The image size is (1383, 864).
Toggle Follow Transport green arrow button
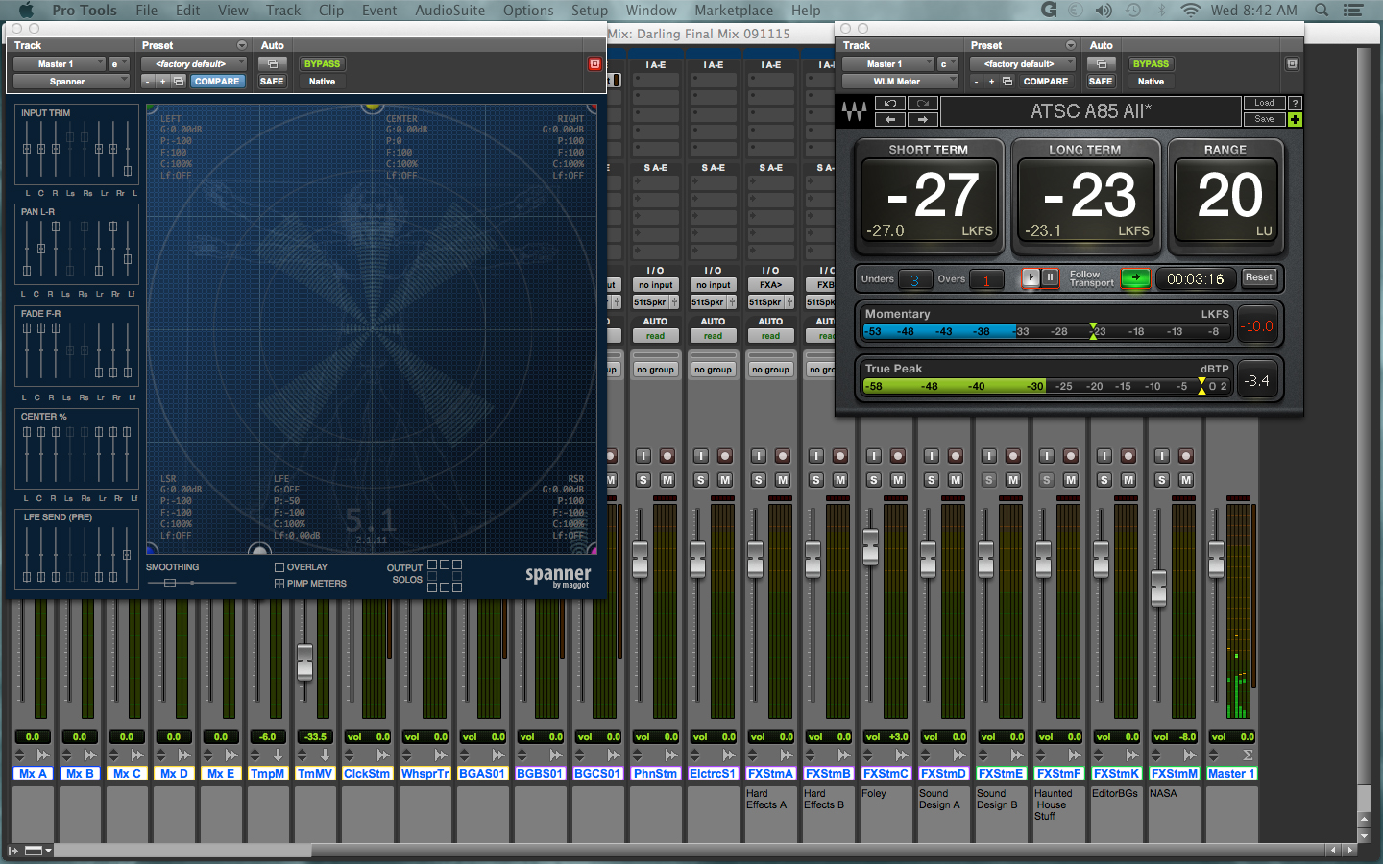click(x=1135, y=277)
